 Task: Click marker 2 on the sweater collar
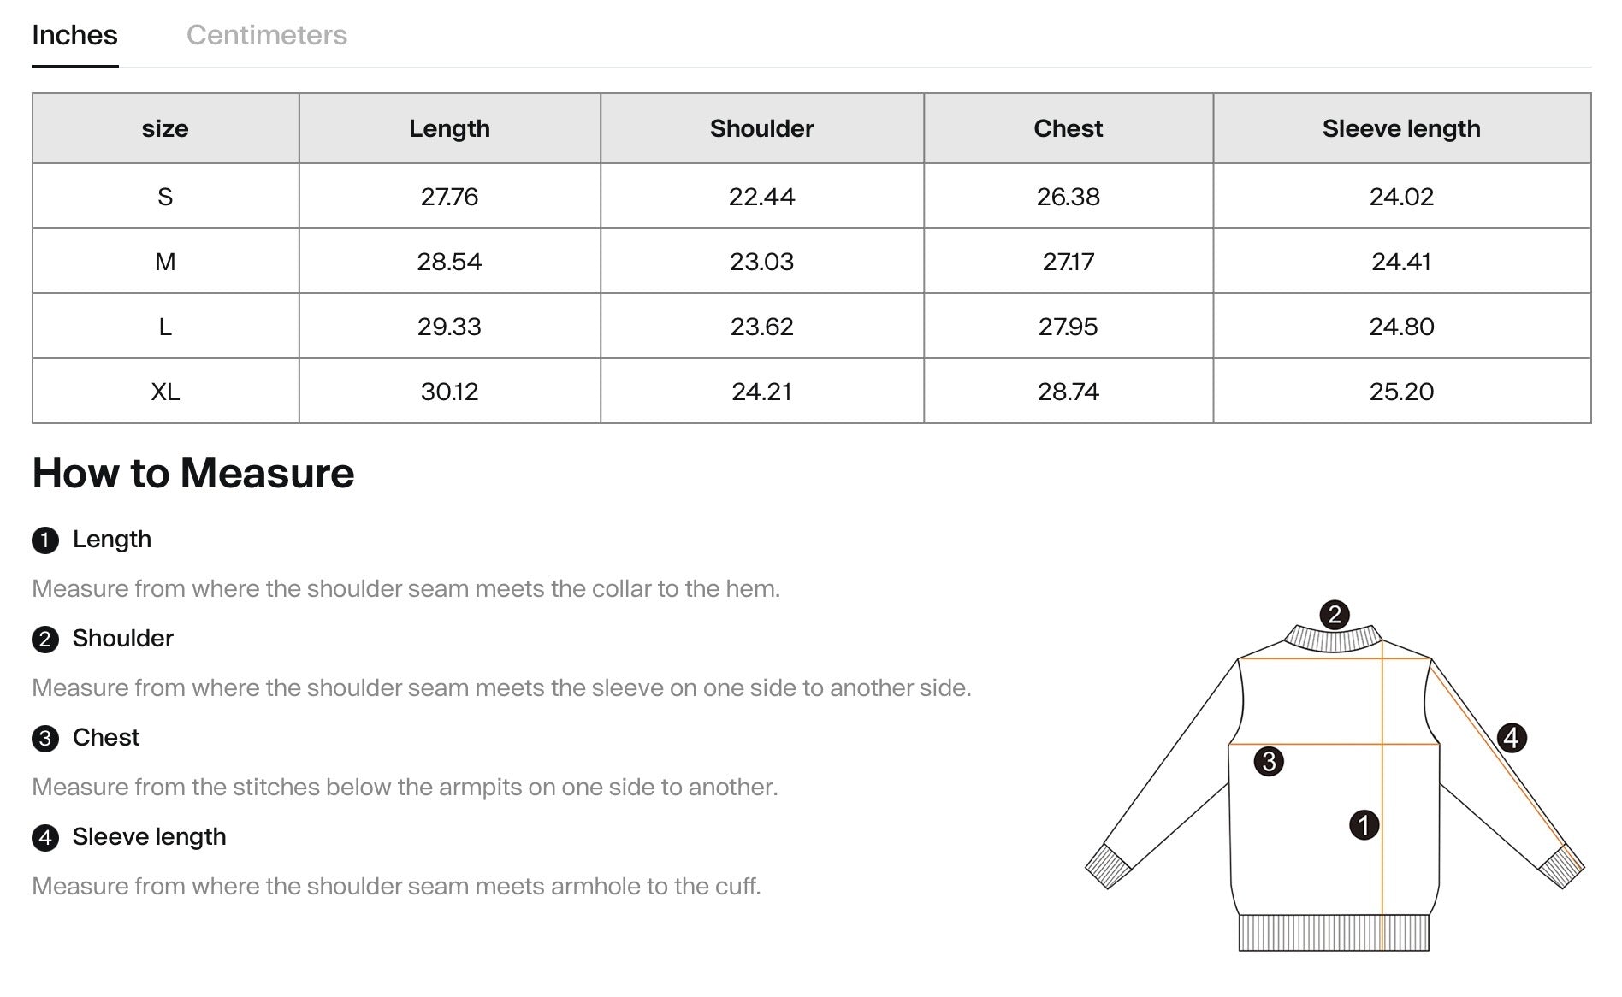tap(1335, 614)
